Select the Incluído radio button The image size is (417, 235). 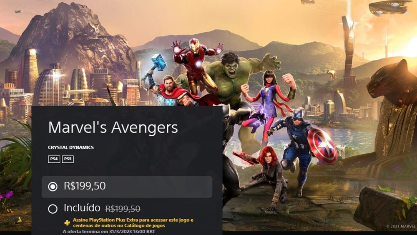(53, 209)
